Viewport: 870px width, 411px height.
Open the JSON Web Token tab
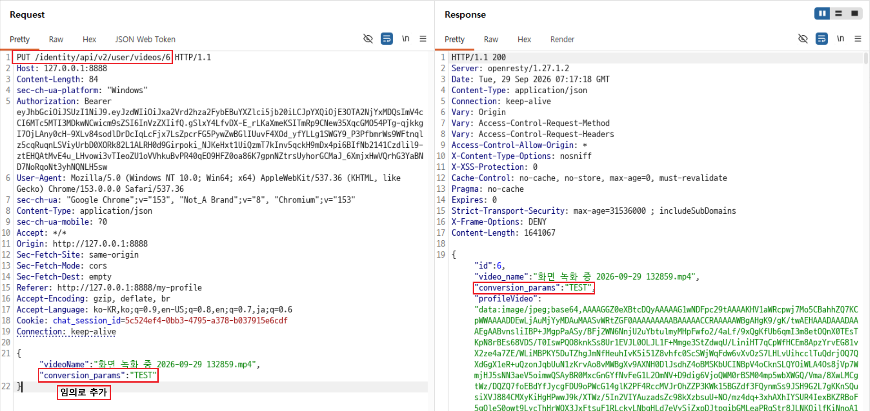[145, 39]
